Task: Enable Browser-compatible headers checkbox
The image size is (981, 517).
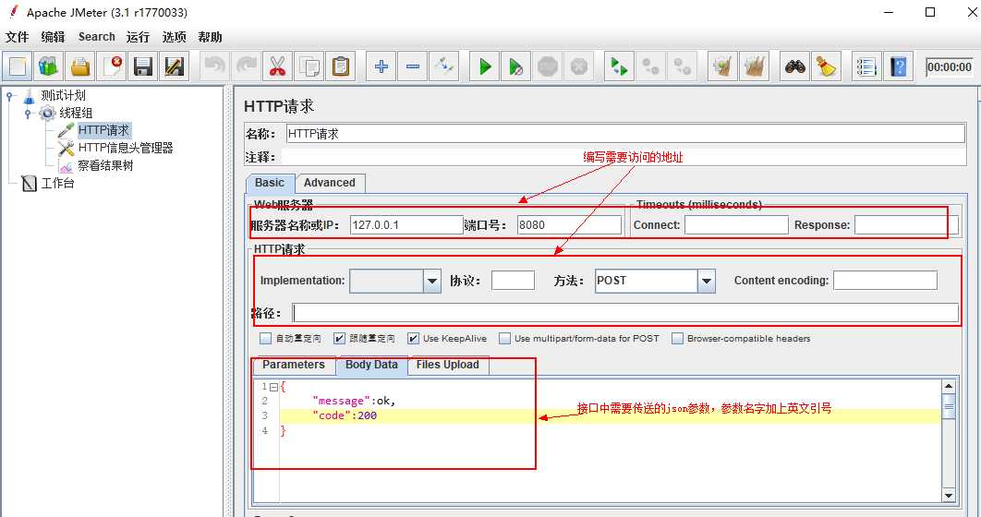Action: tap(677, 338)
